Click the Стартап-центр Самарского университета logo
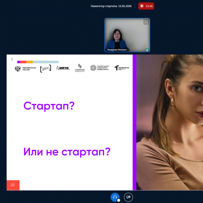 point(99,68)
